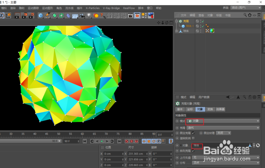Image resolution: width=265 pixels, height=168 pixels.
Task: Use the viewport rotate camera icon
Action: pyautogui.click(x=167, y=23)
